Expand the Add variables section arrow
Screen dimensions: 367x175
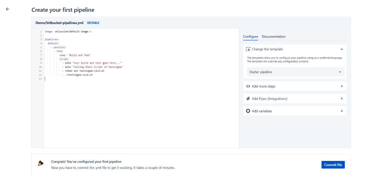342,111
